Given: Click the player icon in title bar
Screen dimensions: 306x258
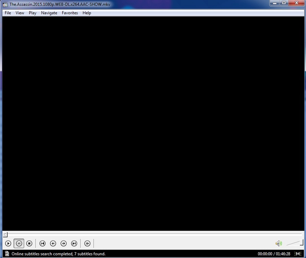Looking at the screenshot, I should tap(5, 4).
